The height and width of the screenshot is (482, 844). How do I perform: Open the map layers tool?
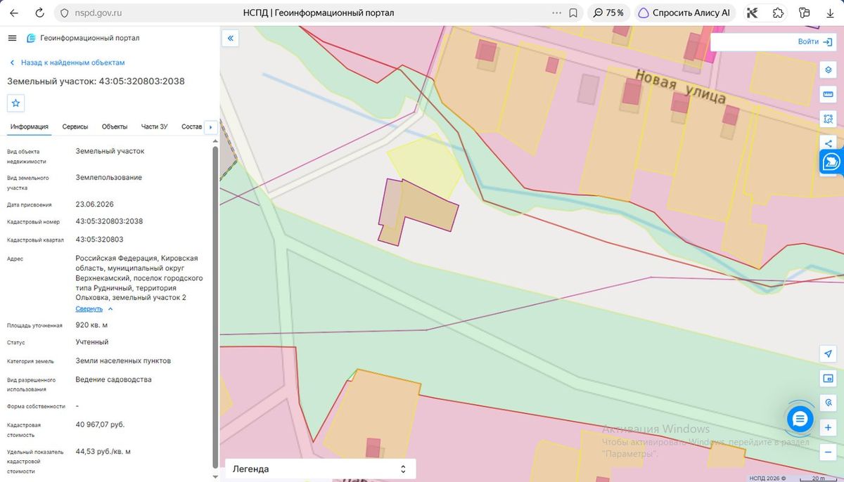(x=828, y=70)
